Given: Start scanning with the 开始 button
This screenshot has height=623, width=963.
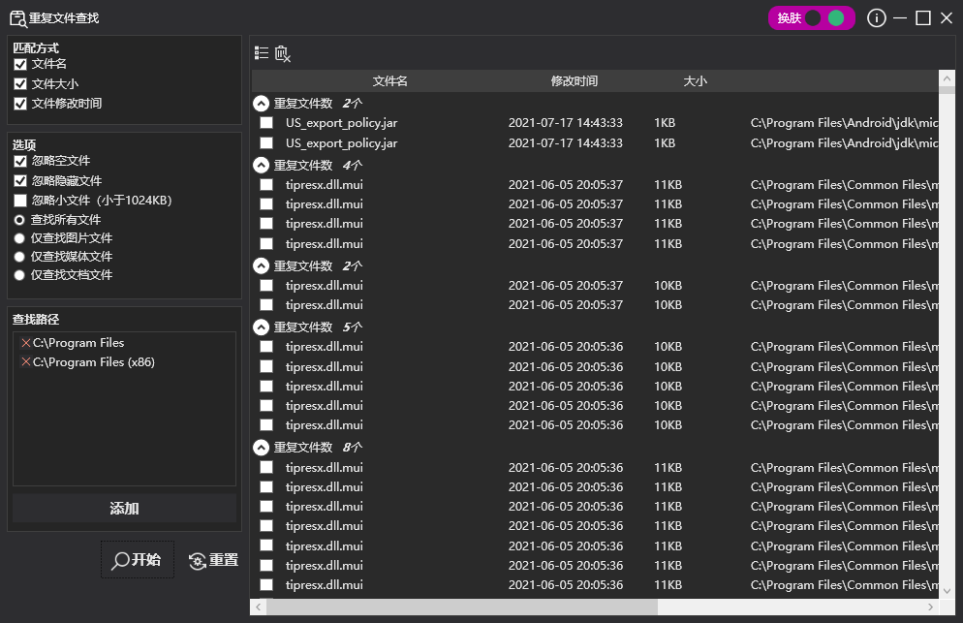Looking at the screenshot, I should point(137,559).
